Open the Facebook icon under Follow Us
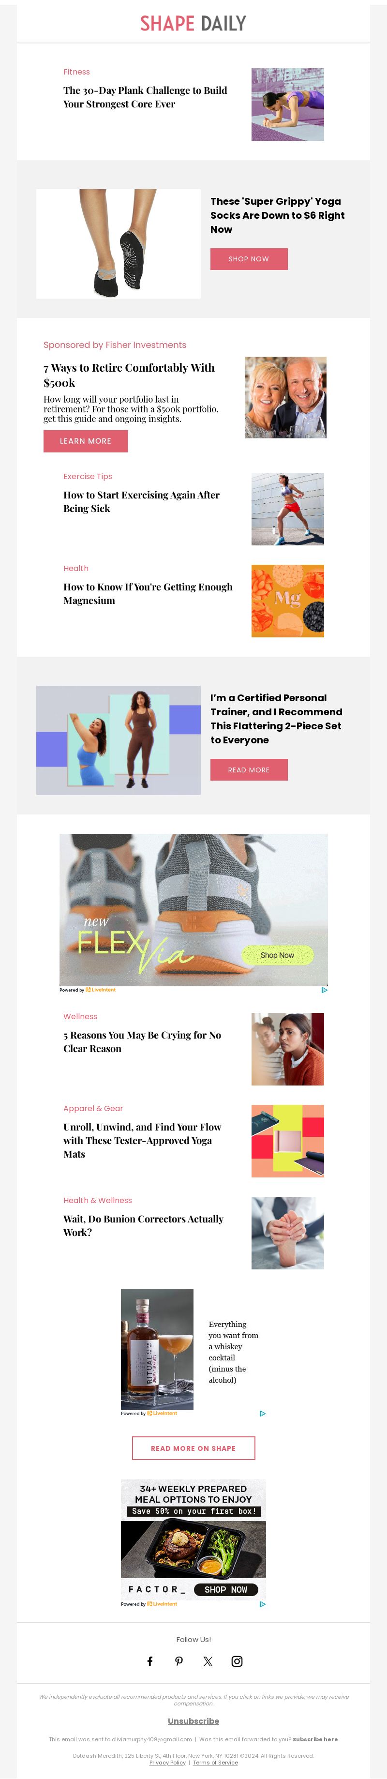This screenshot has height=1779, width=387. 149,1661
